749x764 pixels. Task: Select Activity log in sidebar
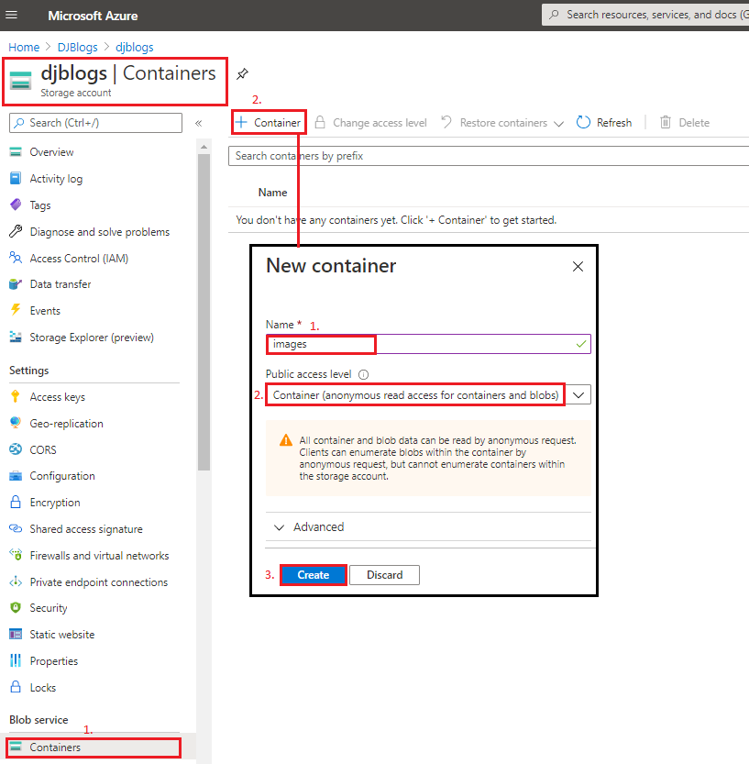[56, 179]
